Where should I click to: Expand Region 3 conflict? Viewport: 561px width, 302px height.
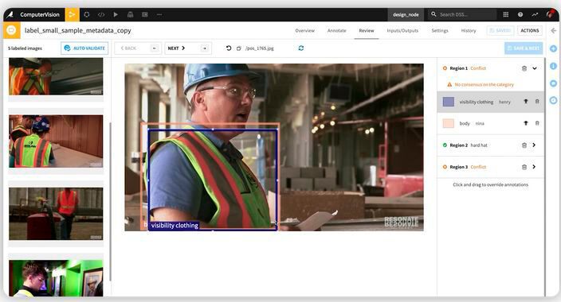pyautogui.click(x=534, y=167)
